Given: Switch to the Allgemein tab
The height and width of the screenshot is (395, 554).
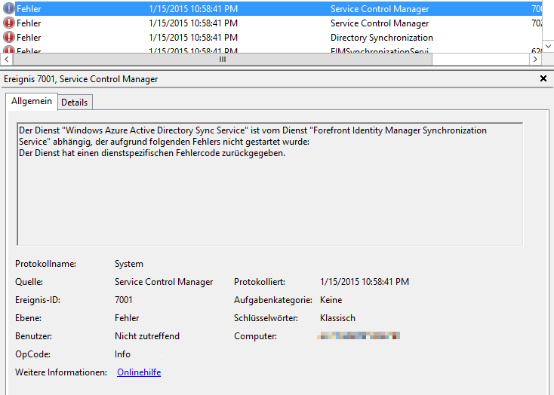Looking at the screenshot, I should pos(32,101).
